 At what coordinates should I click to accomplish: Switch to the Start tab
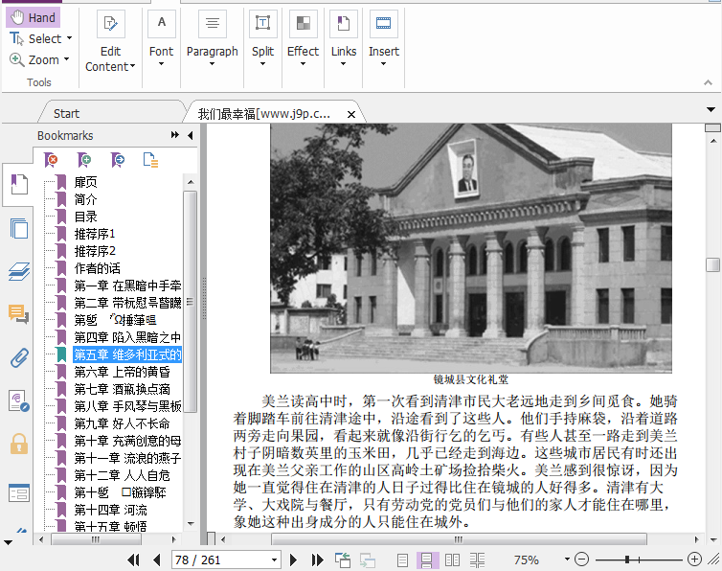click(67, 113)
